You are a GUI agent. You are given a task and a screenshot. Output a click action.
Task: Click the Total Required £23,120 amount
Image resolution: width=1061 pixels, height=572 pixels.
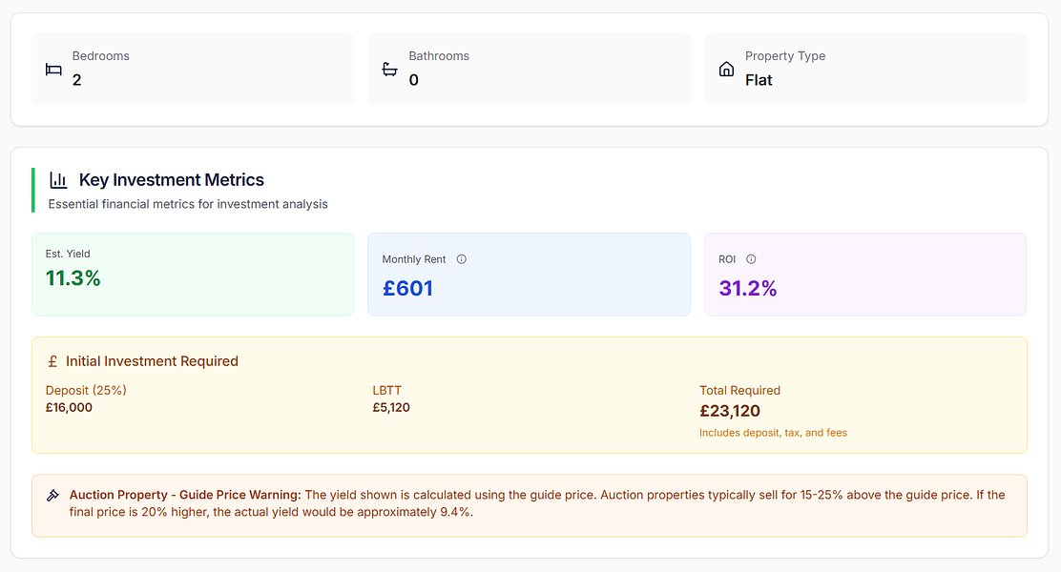730,412
